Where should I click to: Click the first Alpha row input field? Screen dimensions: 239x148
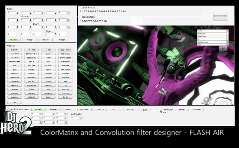coord(12,35)
